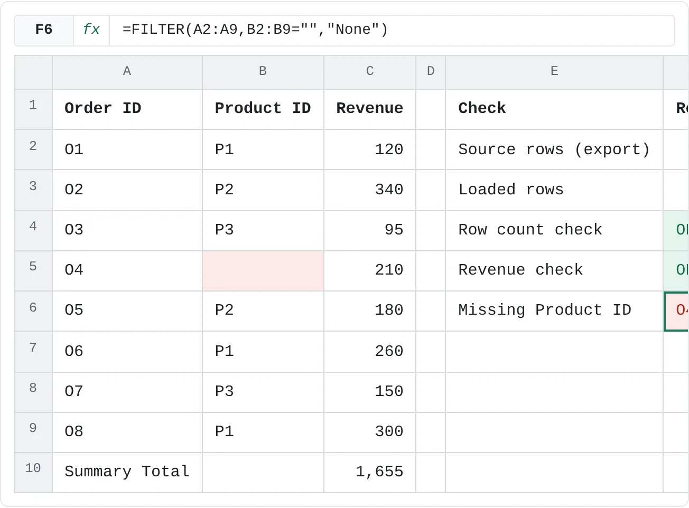The image size is (689, 508).
Task: Click cell containing O4
Action: coord(127,271)
